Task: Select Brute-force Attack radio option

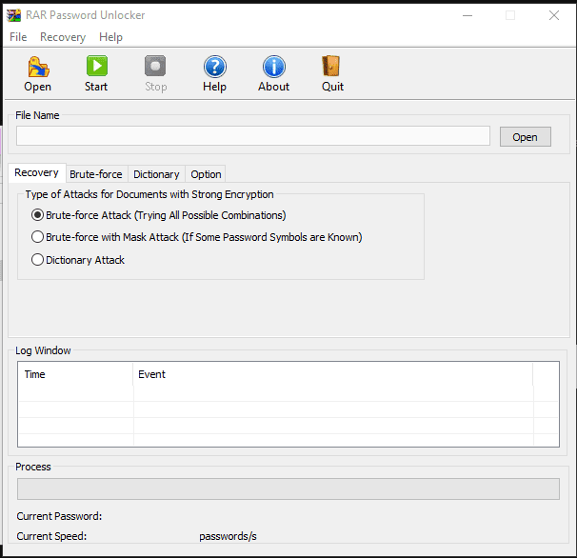Action: coord(38,215)
